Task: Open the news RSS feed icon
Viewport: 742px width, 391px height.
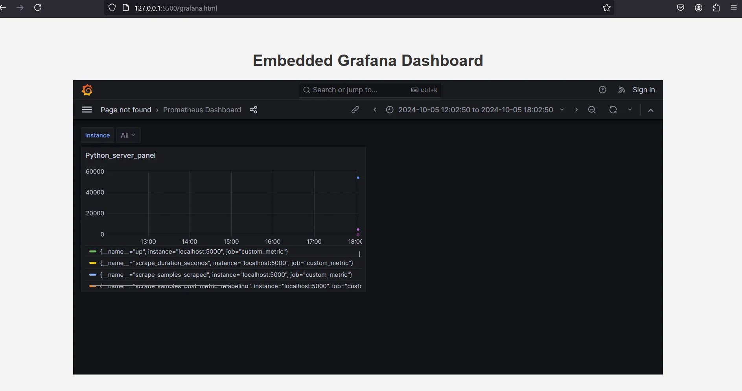Action: pyautogui.click(x=621, y=90)
